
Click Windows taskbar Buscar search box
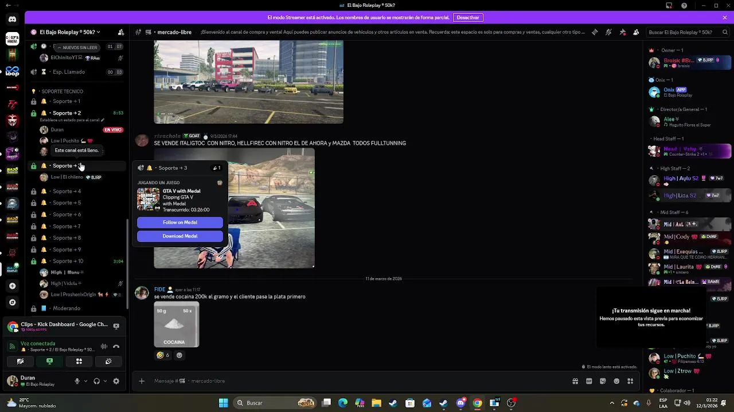pos(275,403)
